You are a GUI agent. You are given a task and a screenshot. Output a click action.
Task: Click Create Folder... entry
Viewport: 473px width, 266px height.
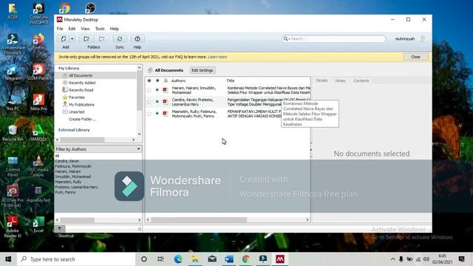(x=82, y=119)
